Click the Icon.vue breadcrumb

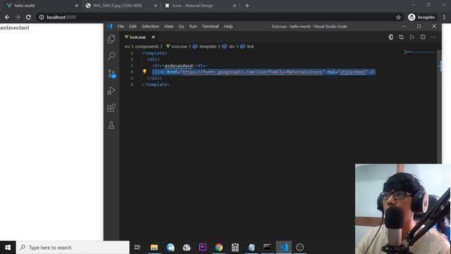pos(176,47)
